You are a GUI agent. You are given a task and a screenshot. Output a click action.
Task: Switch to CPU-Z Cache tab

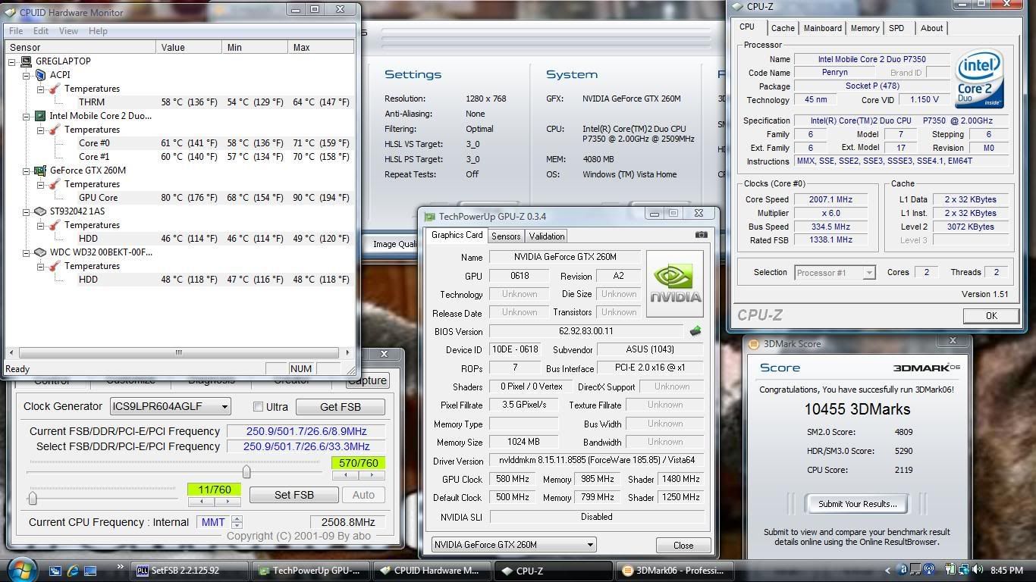(783, 28)
